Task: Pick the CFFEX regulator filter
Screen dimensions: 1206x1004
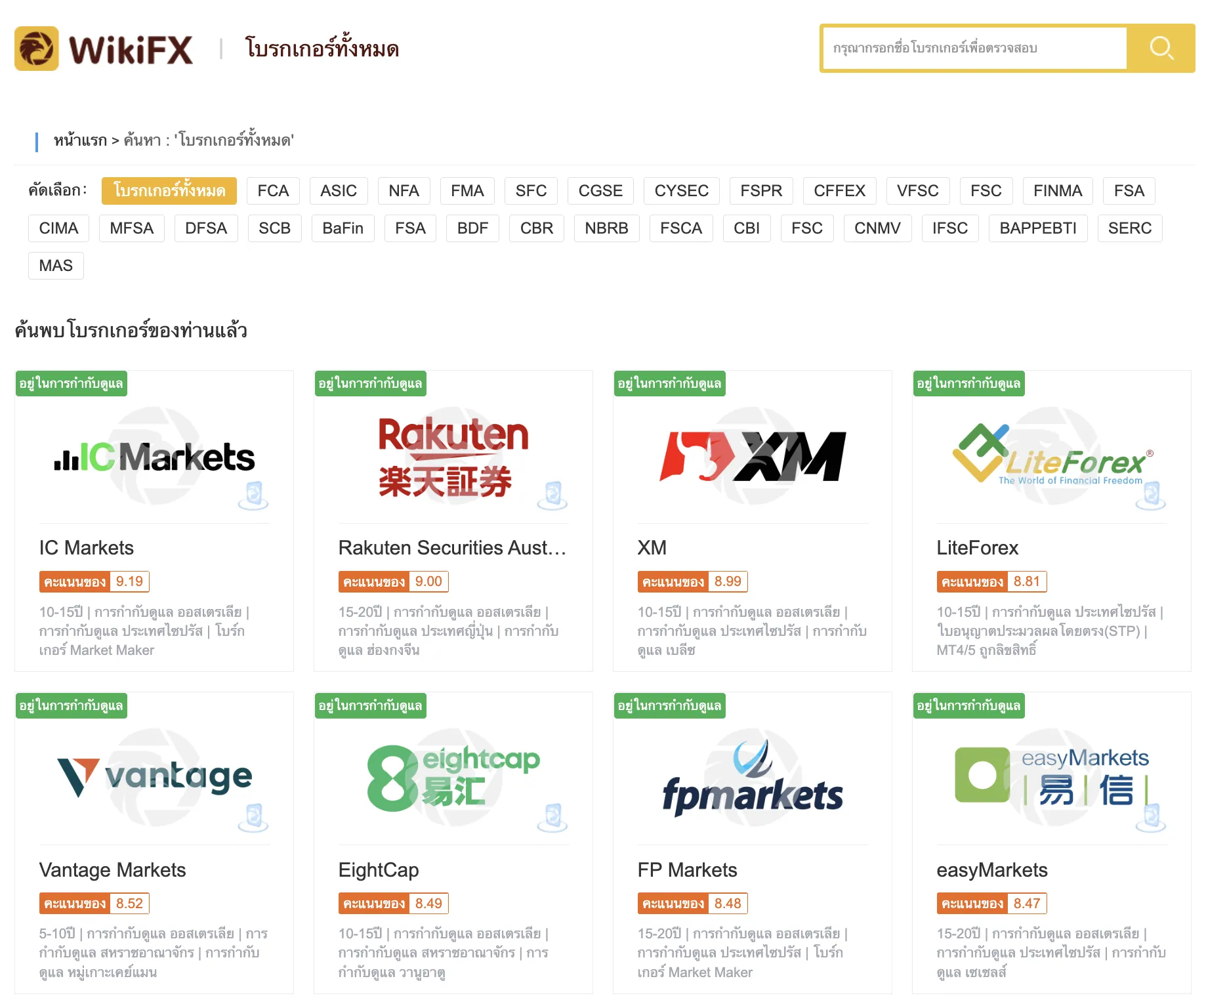Action: [840, 191]
